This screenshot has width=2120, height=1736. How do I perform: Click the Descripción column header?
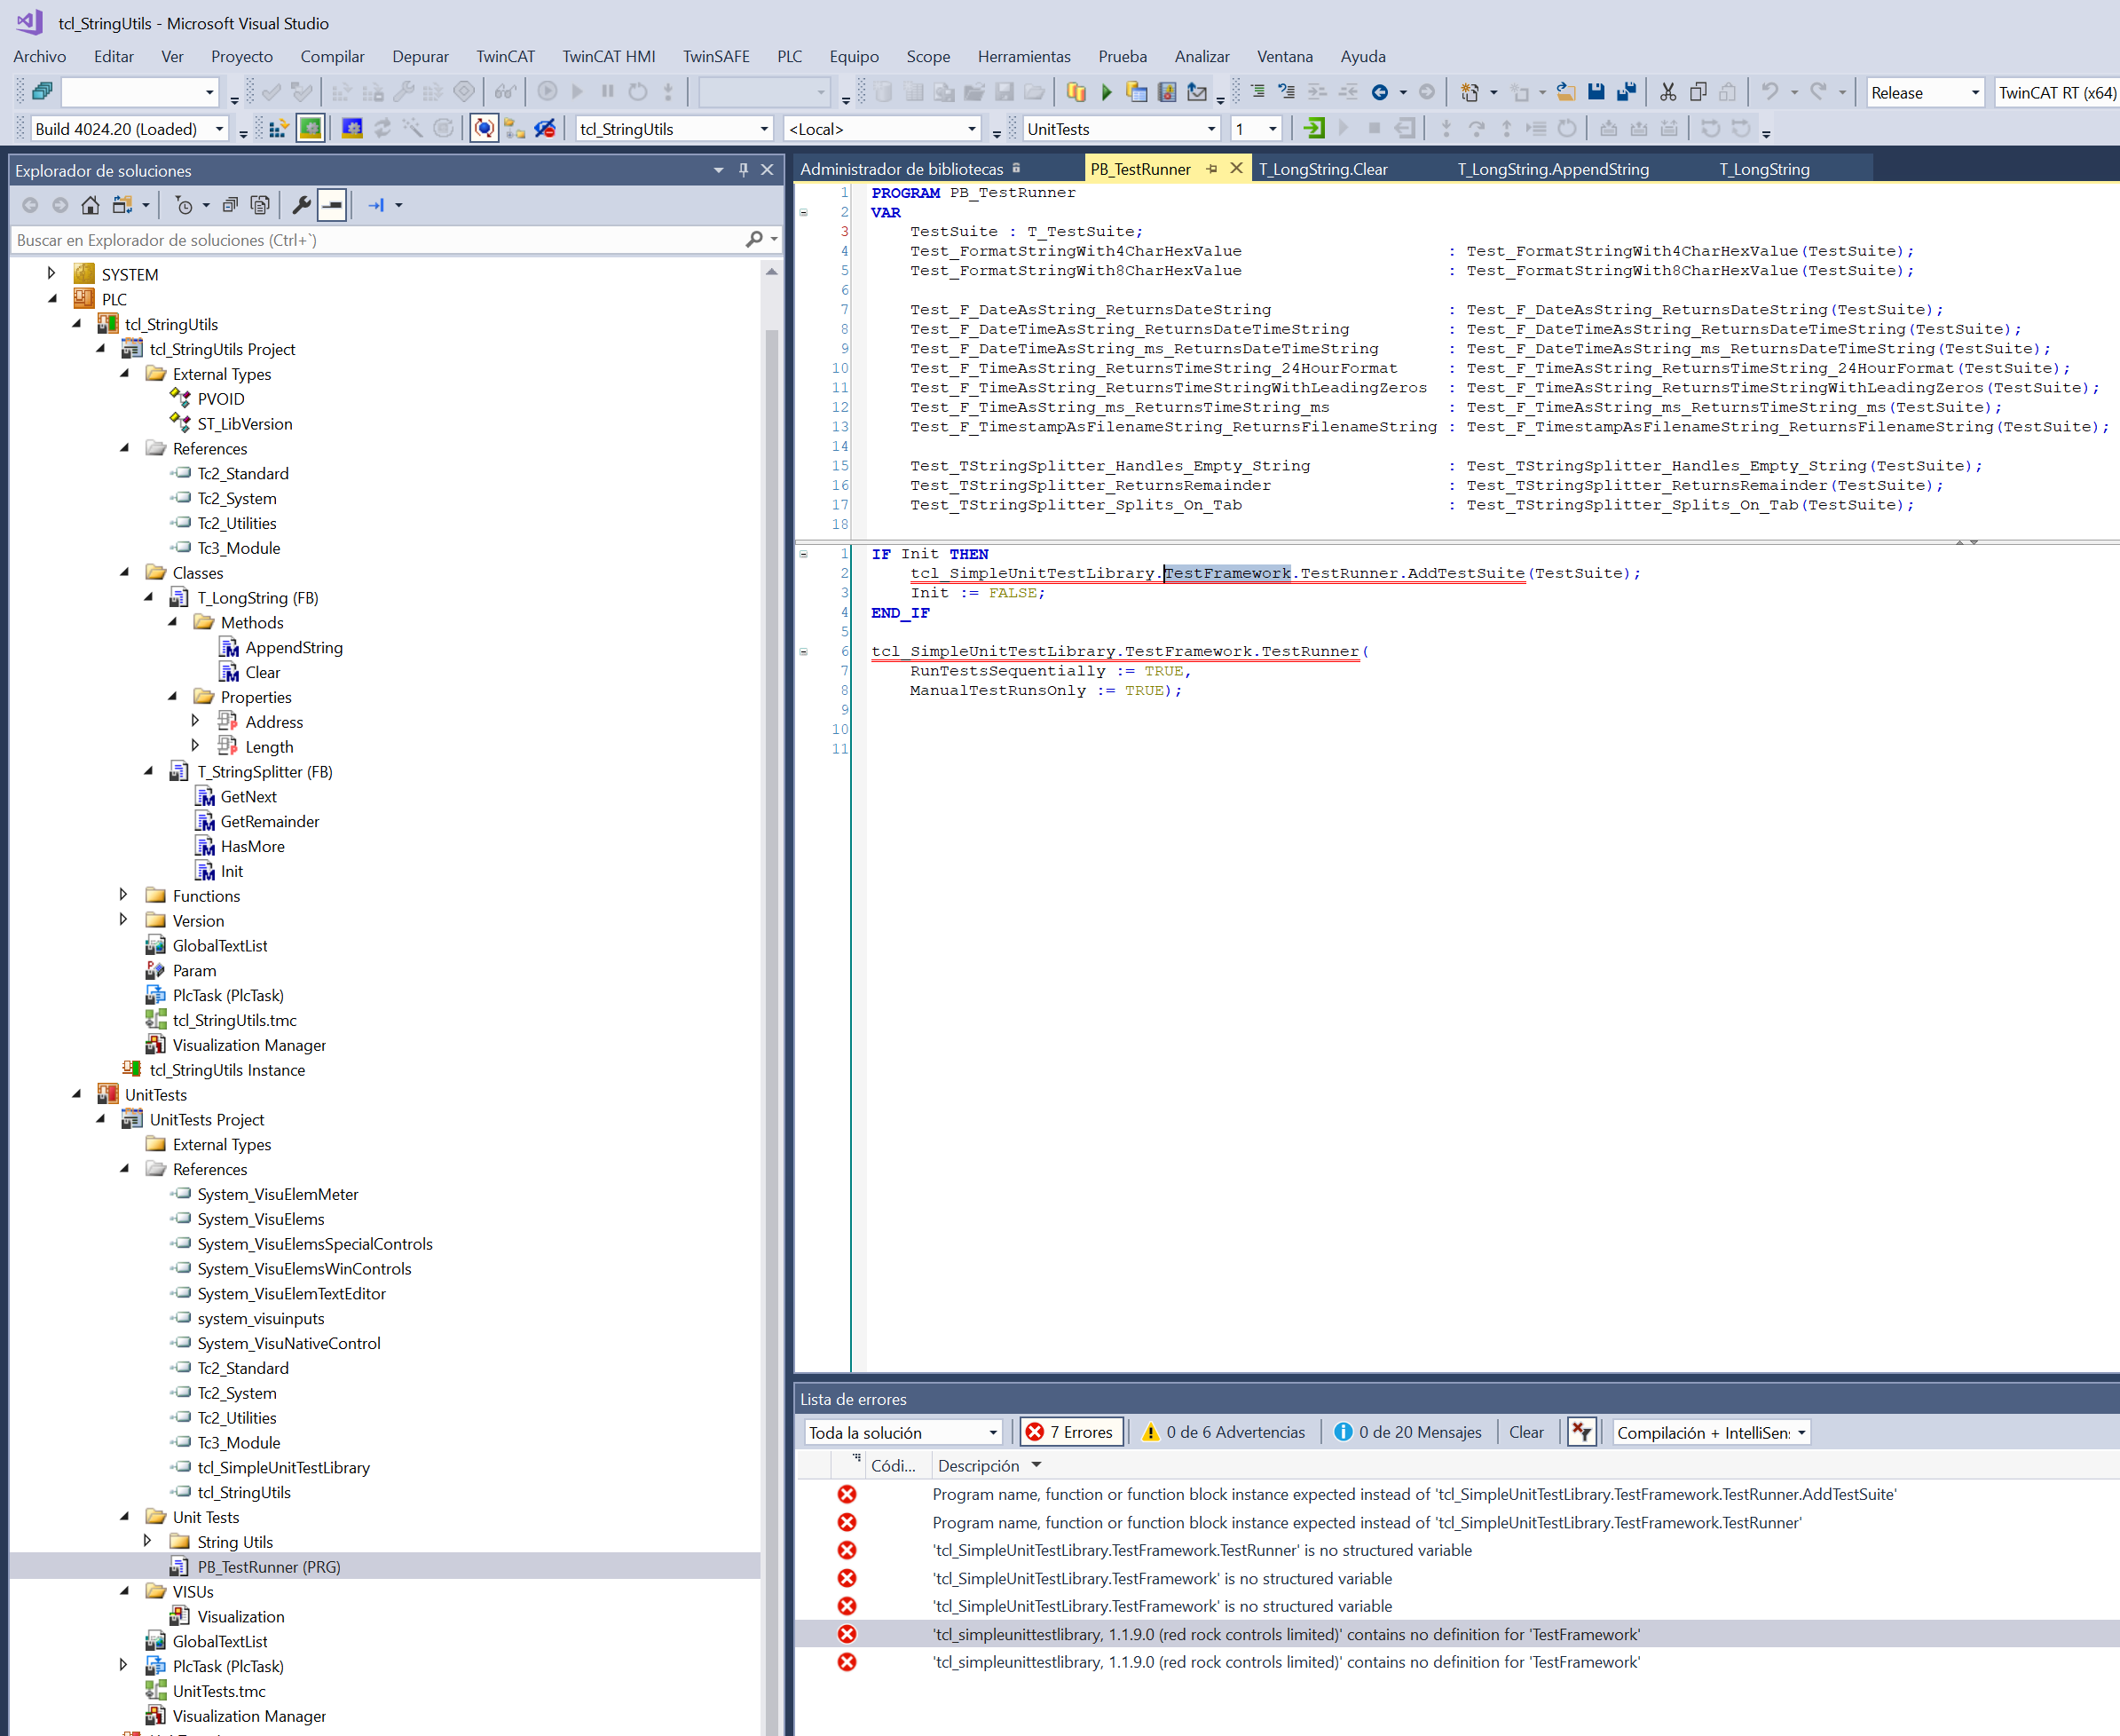(x=978, y=1465)
